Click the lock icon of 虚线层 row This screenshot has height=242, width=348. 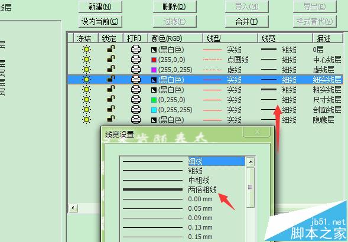[x=110, y=69]
